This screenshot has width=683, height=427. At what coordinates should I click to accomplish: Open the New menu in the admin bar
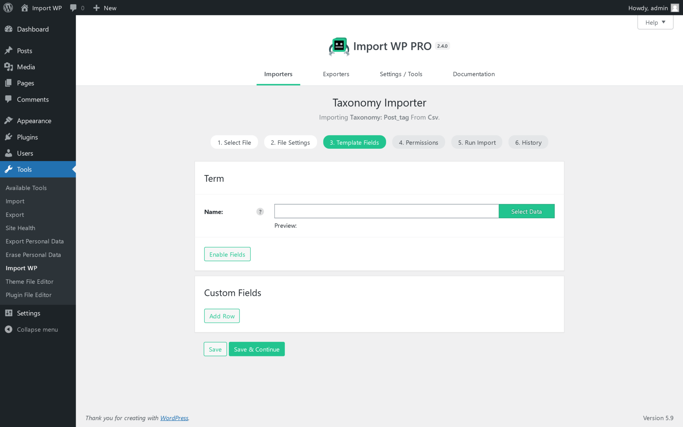(x=104, y=7)
